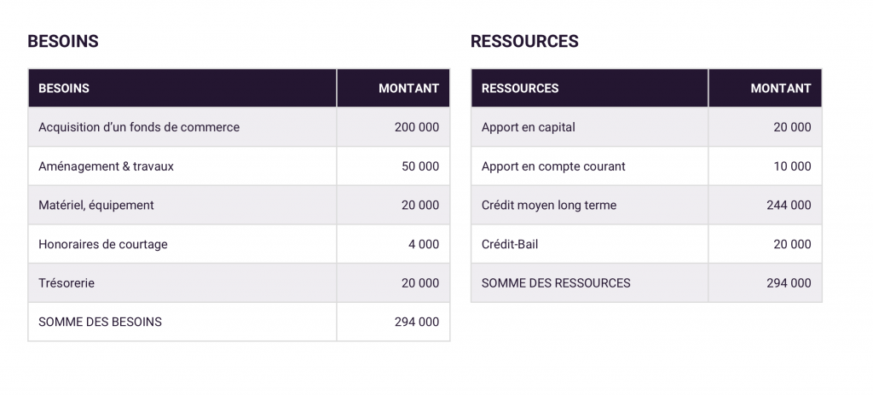Click the SOMME DES BESOINS total row
873x395 pixels.
pyautogui.click(x=239, y=322)
